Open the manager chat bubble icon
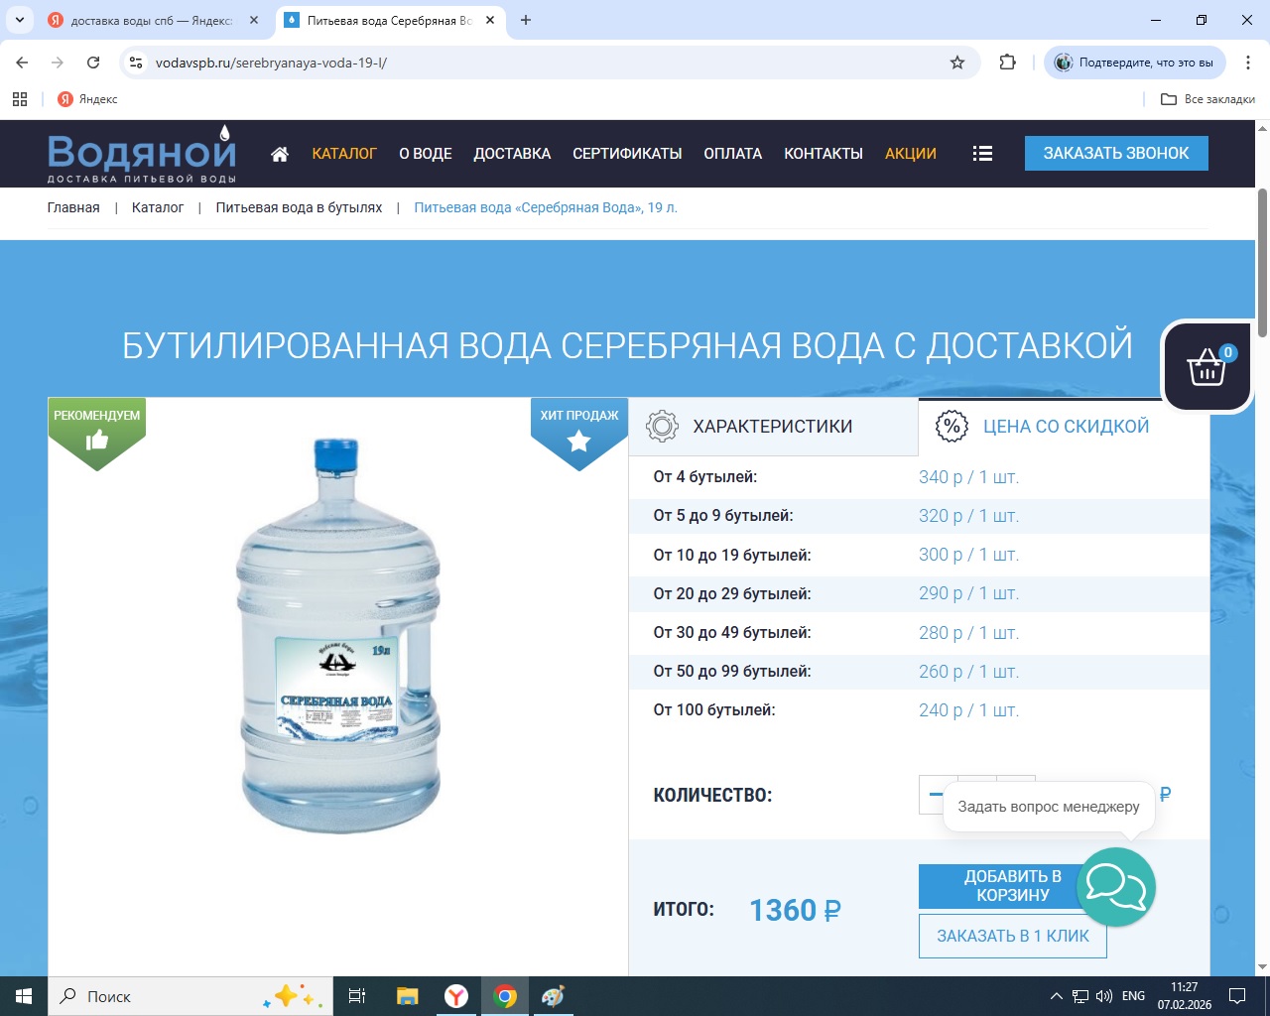Viewport: 1270px width, 1016px height. tap(1116, 887)
